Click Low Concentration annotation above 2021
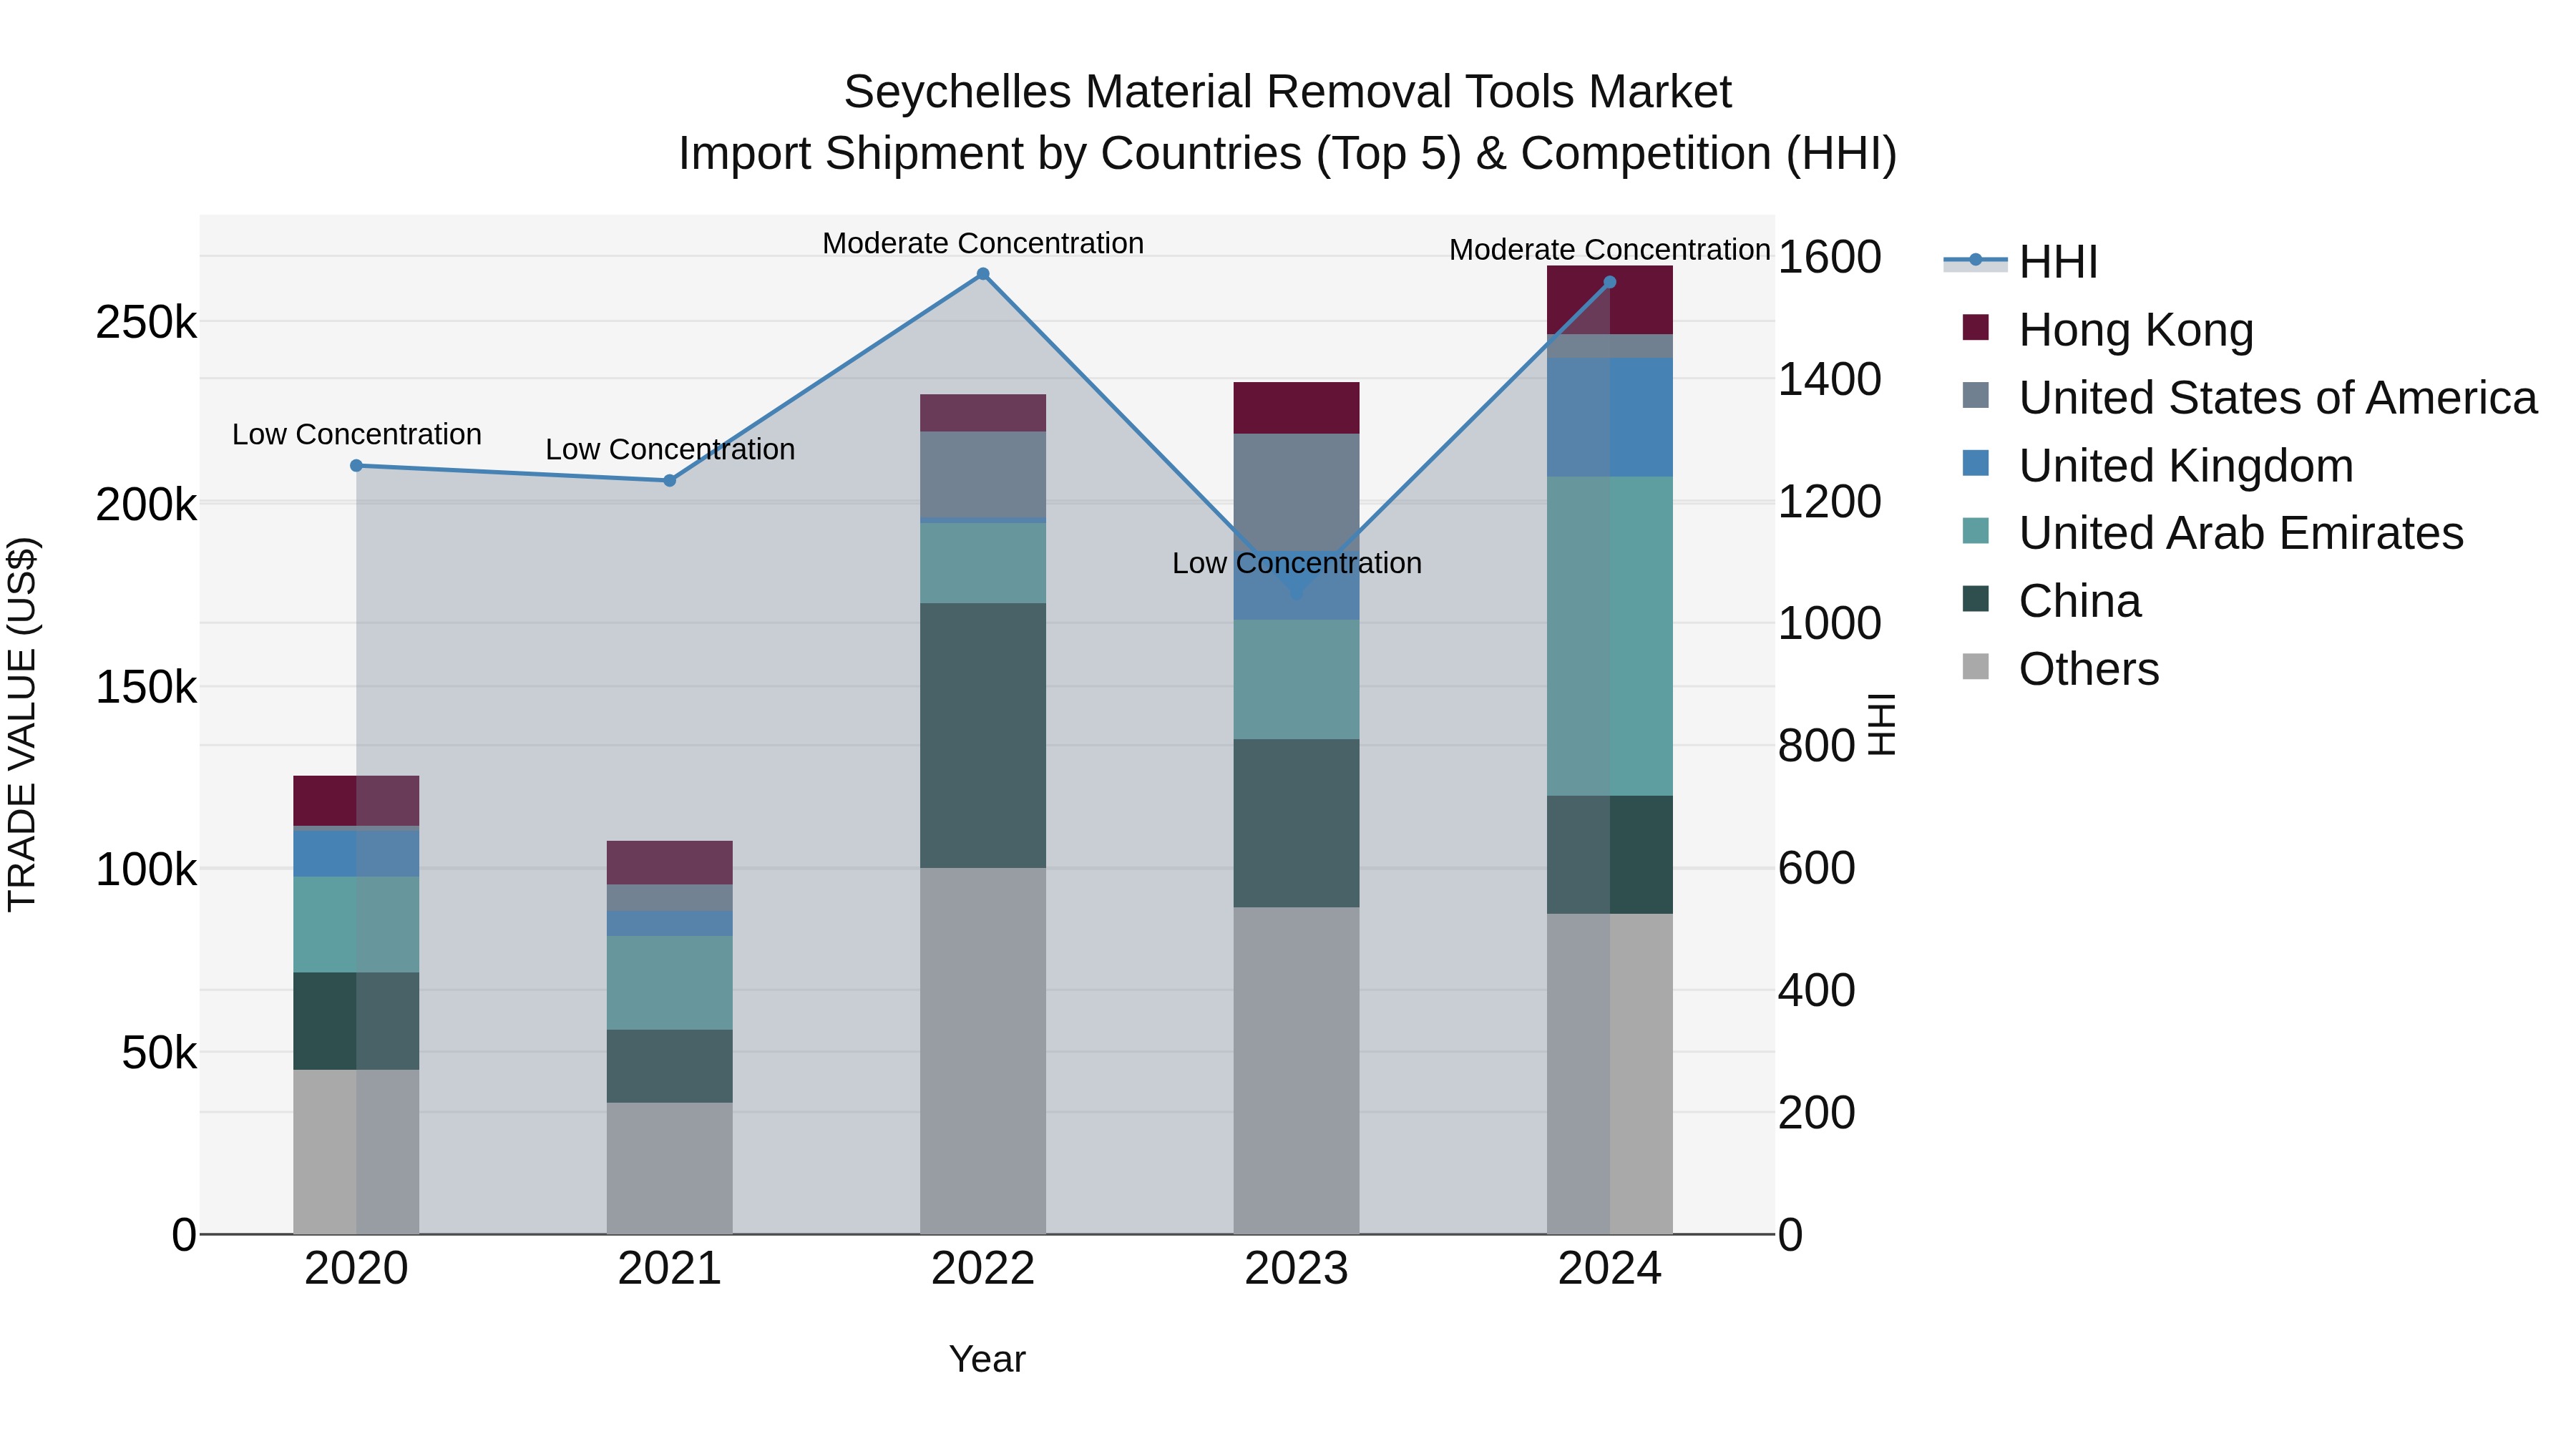2576x1449 pixels. 670,449
